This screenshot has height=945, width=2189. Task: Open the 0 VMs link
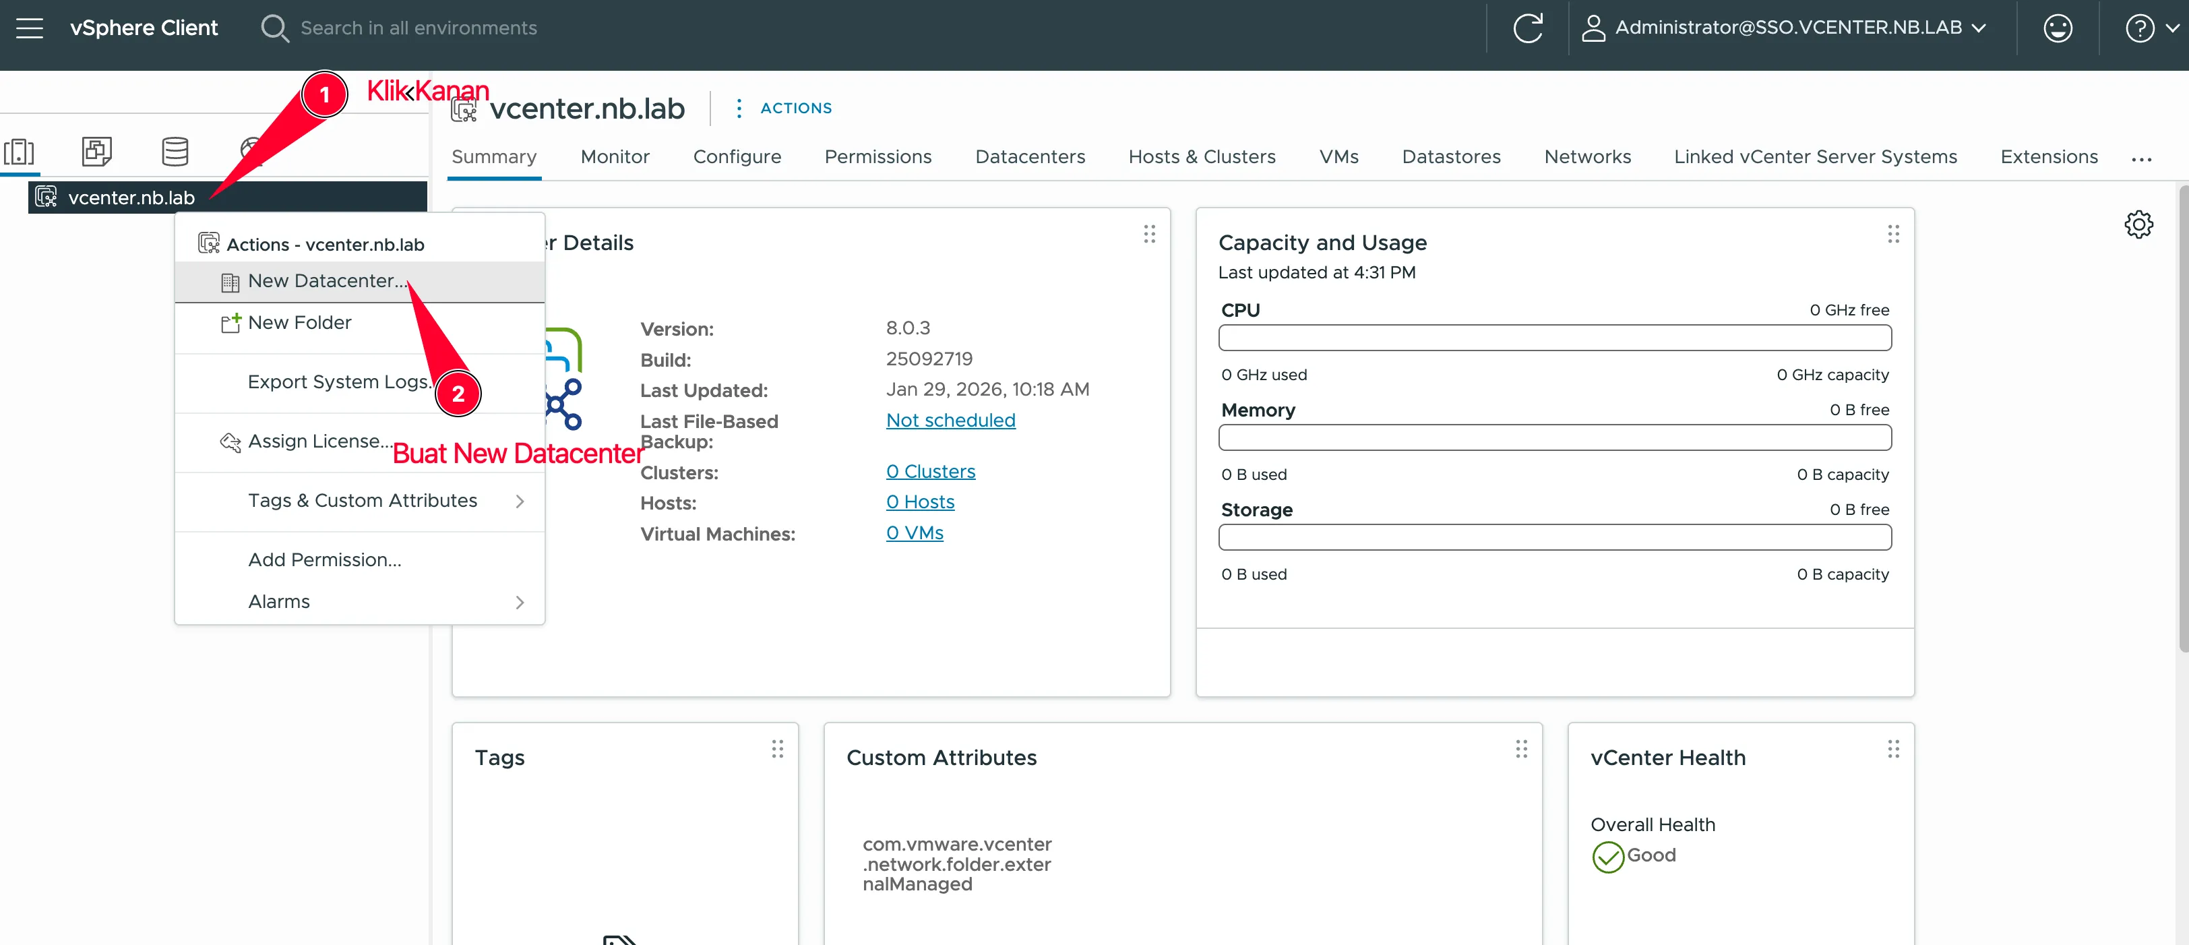tap(915, 533)
